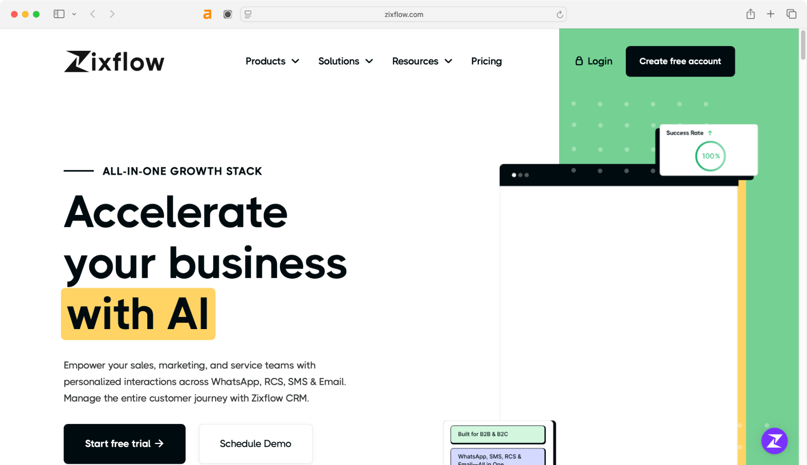807x465 pixels.
Task: Toggle the browser sidebar
Action: (59, 14)
